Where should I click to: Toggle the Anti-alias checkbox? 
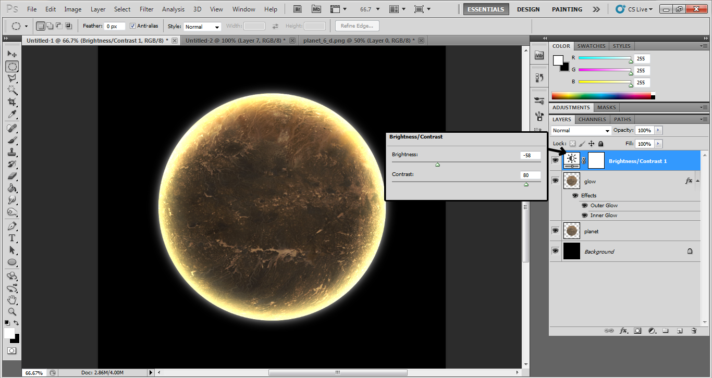[133, 26]
